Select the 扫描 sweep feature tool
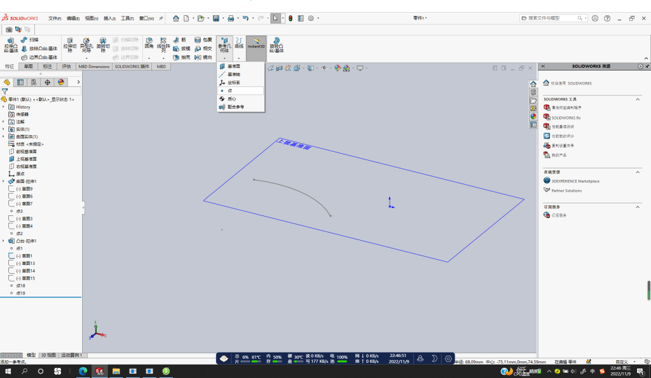The image size is (651, 378). pos(29,40)
